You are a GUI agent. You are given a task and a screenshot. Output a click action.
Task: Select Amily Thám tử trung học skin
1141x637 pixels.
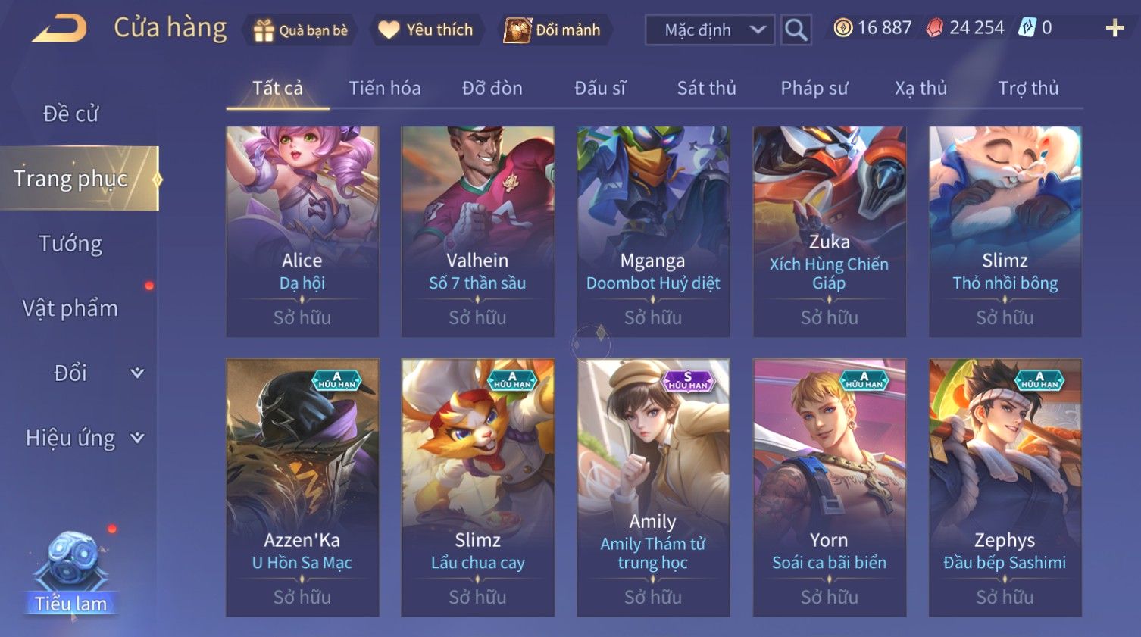pyautogui.click(x=653, y=487)
